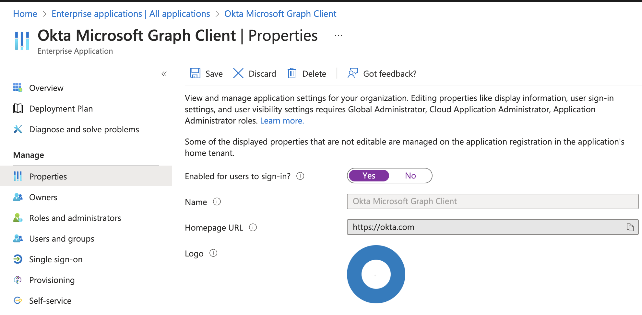642x315 pixels.
Task: Open Single sign-on in the sidebar
Action: [56, 259]
